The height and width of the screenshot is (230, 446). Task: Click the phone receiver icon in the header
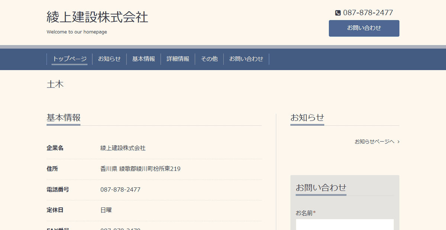[337, 12]
